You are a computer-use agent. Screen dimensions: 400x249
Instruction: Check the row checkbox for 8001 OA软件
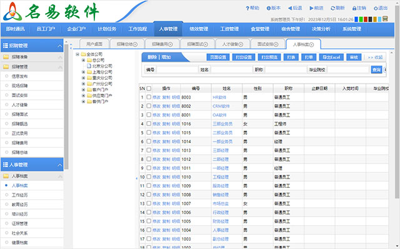[x=149, y=115]
